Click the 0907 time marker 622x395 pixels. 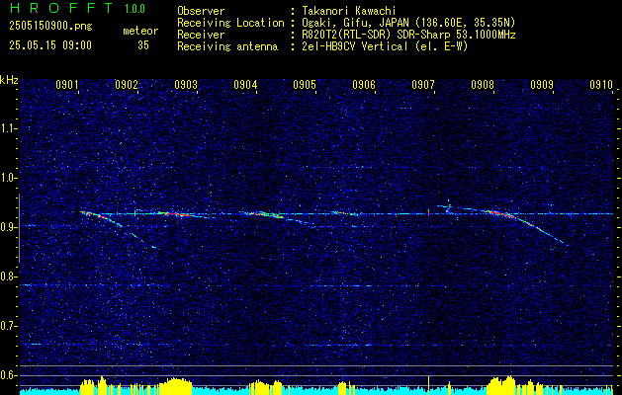[x=423, y=85]
